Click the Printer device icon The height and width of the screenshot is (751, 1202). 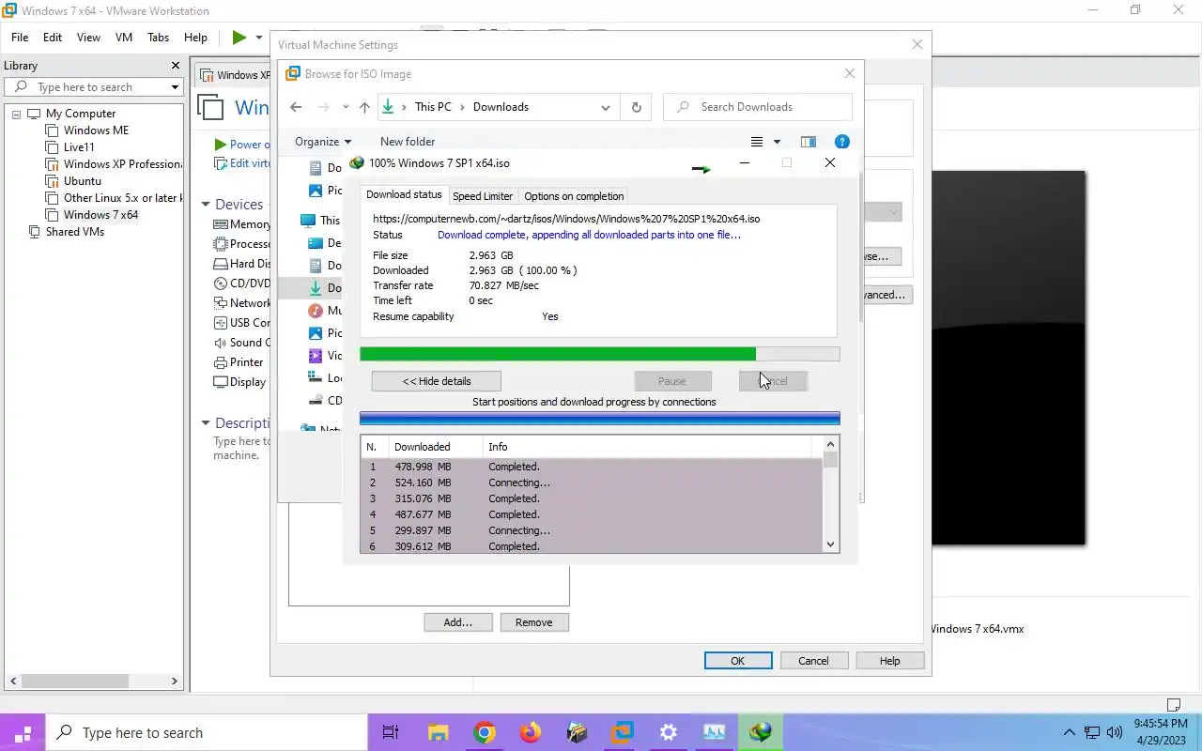coord(221,362)
